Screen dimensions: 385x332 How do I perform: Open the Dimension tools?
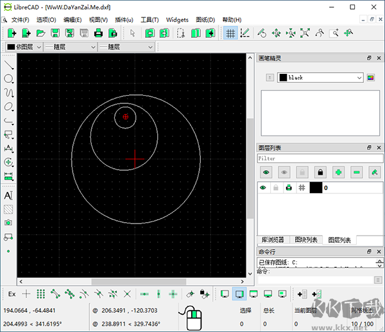[9, 148]
